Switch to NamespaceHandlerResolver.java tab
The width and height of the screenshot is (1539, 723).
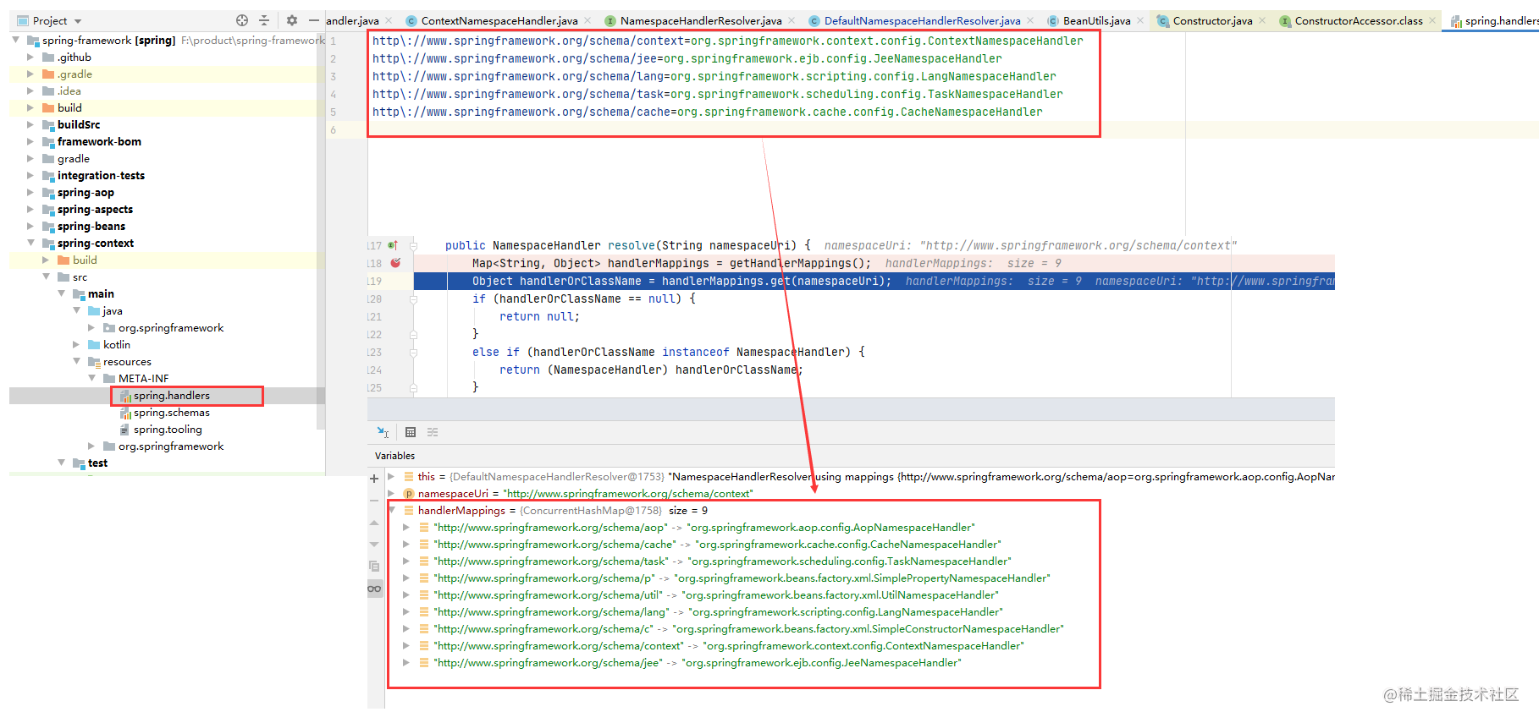coord(700,20)
